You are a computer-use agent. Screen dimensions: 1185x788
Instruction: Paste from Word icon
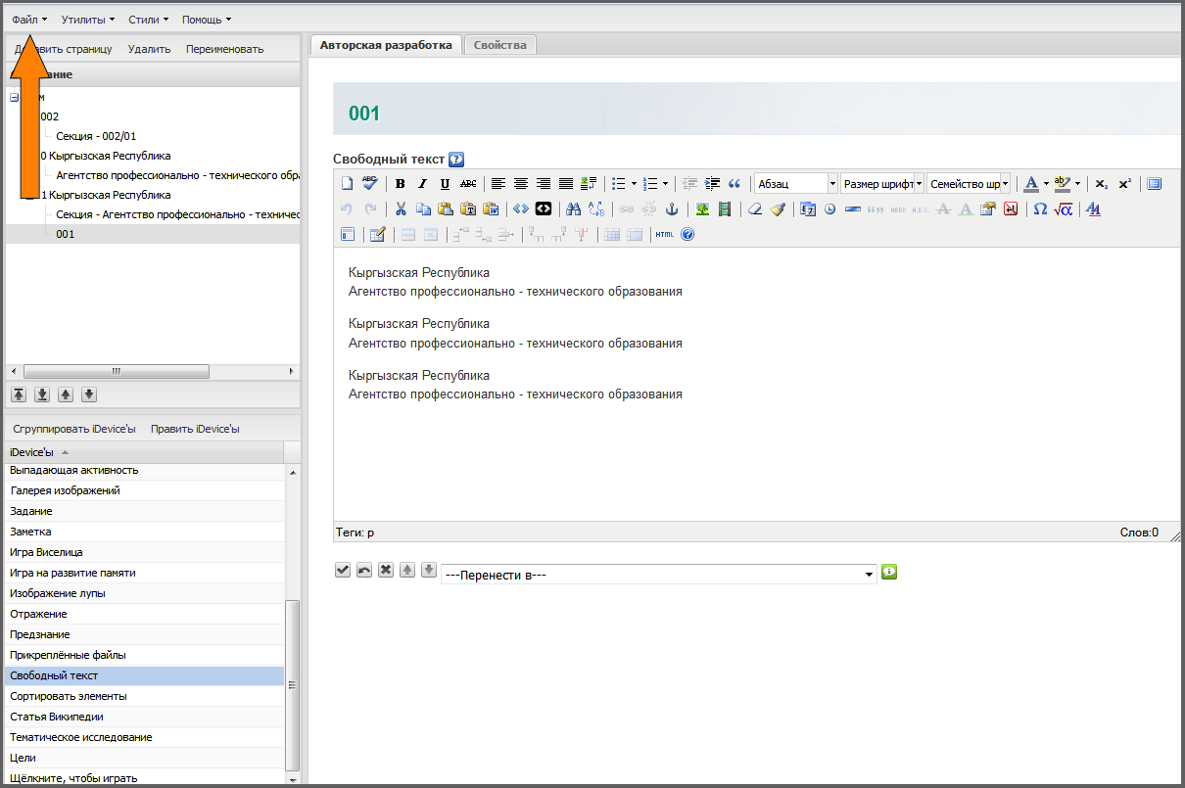click(492, 209)
